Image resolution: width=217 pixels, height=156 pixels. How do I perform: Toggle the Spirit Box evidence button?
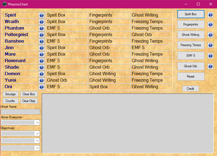tap(191, 14)
